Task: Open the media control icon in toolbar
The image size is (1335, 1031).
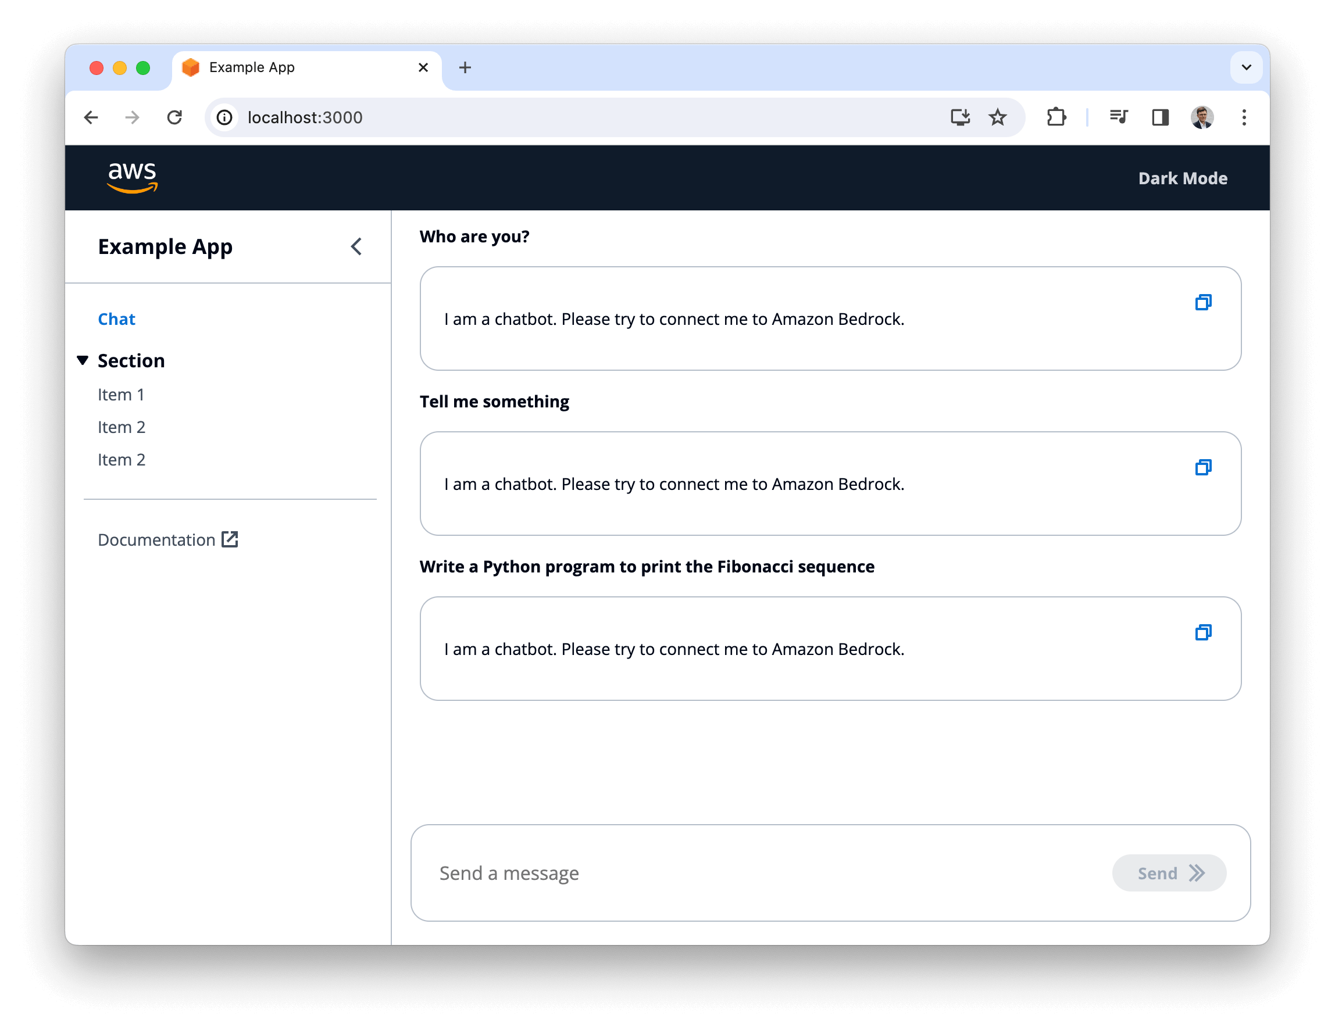Action: tap(1119, 117)
